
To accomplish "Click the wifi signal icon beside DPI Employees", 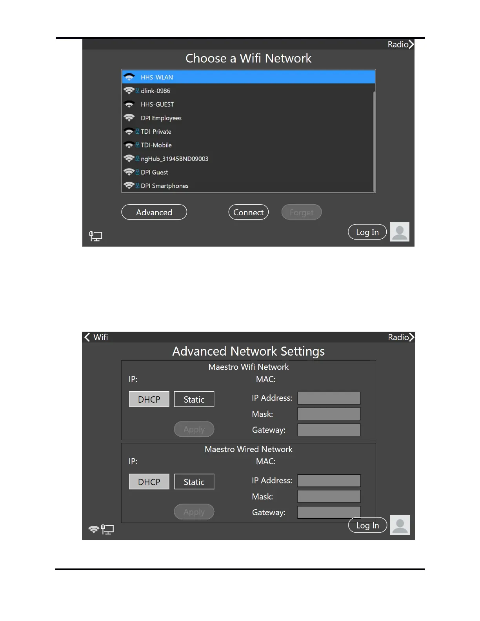I will point(129,118).
